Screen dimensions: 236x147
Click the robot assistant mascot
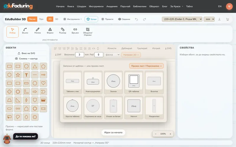(x=7, y=139)
